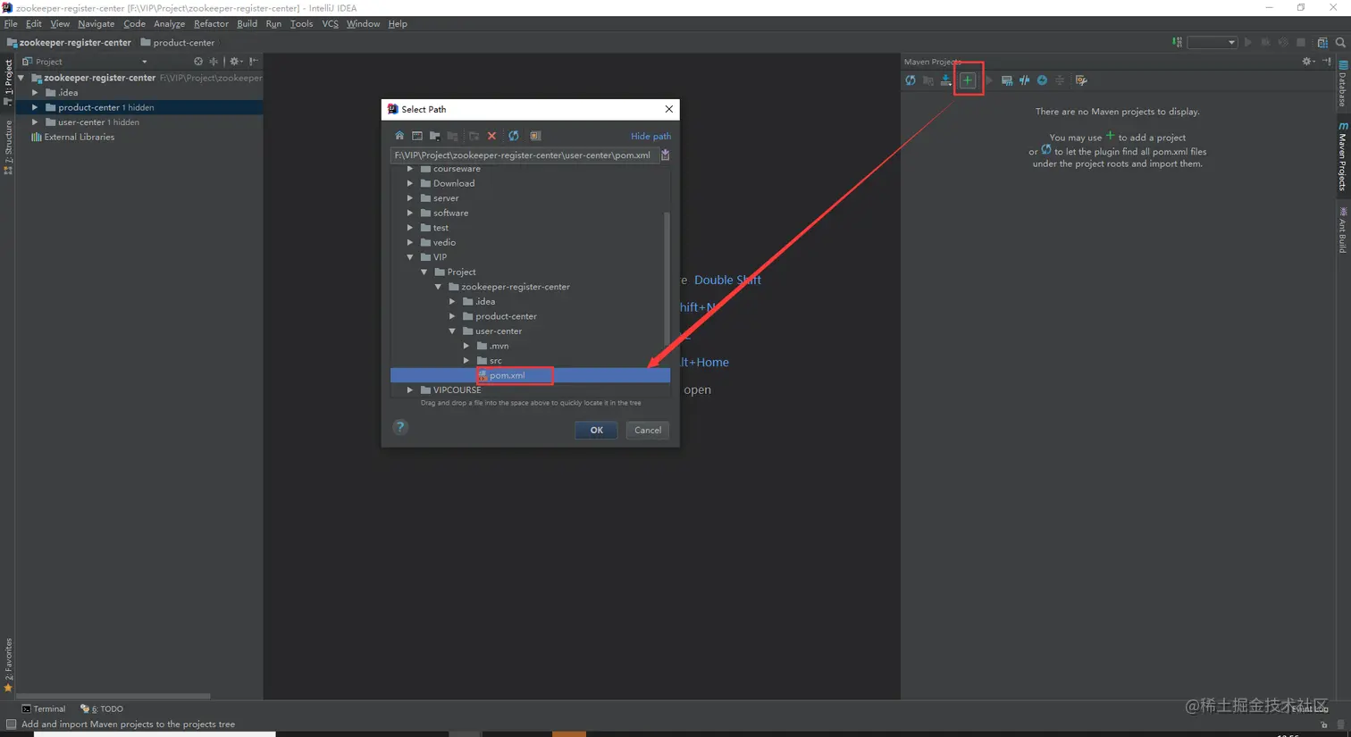Refresh the Select Path file tree
The image size is (1351, 737).
(514, 136)
